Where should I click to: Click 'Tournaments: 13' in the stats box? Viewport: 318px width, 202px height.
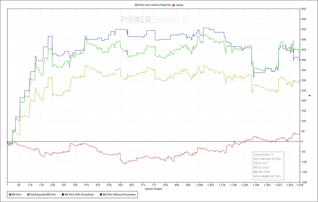263,155
